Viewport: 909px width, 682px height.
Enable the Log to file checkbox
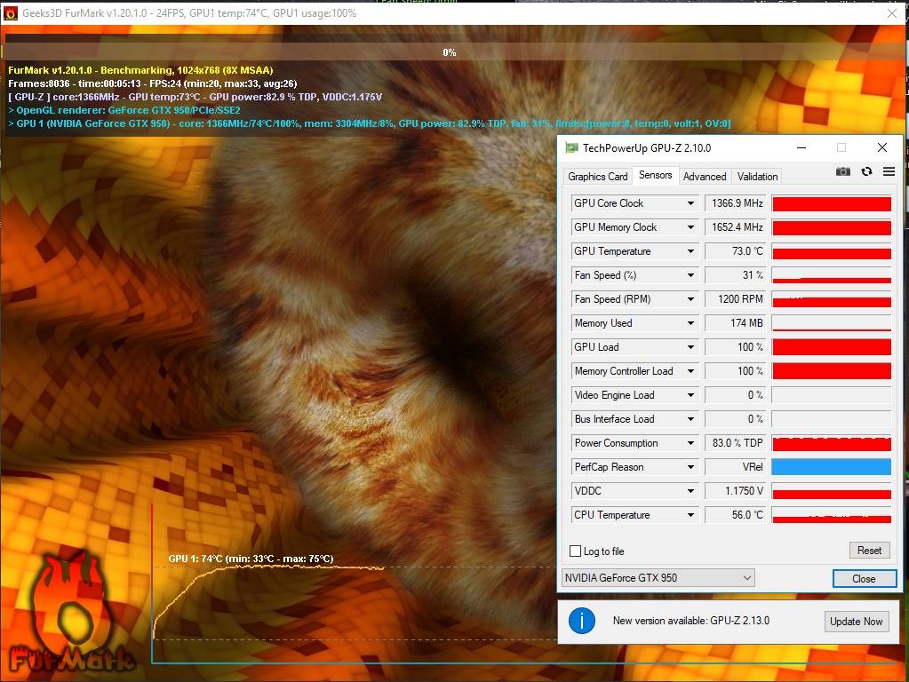(x=575, y=551)
